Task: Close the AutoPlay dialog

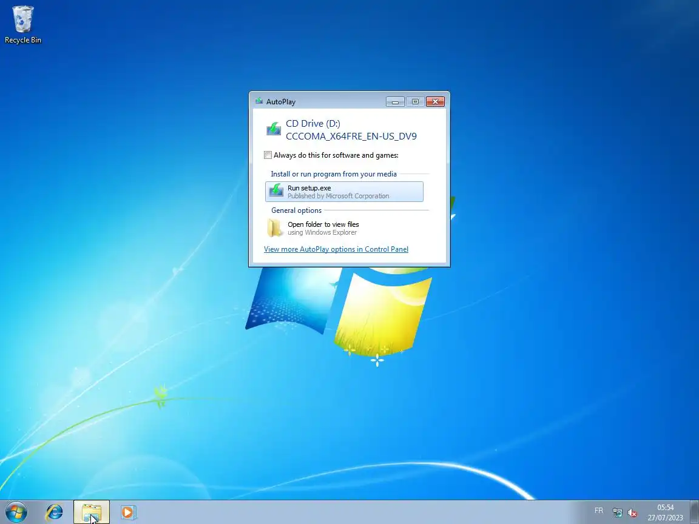Action: click(435, 102)
